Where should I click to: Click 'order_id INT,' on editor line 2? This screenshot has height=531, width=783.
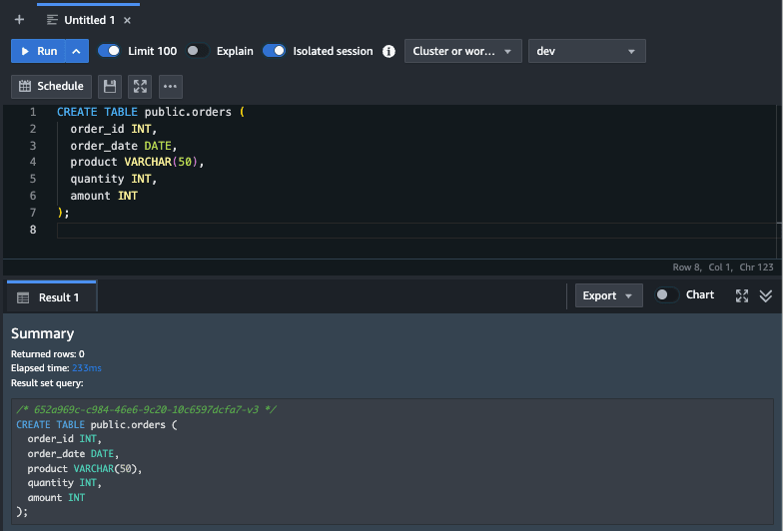point(114,129)
